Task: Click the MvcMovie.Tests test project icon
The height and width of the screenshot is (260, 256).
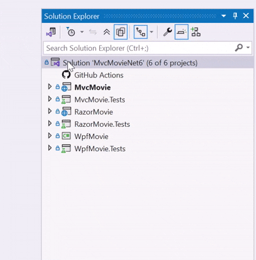Action: click(x=66, y=99)
